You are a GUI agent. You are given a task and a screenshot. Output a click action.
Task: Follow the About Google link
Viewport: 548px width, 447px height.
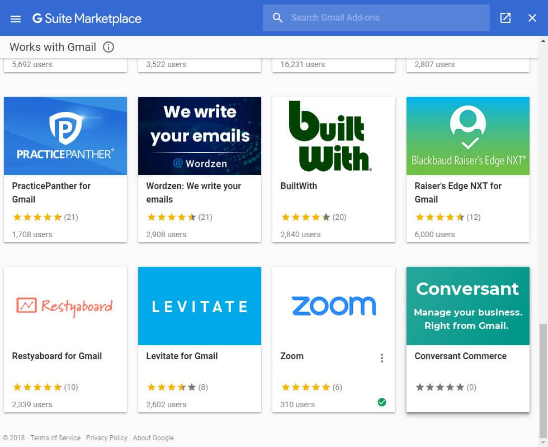click(x=153, y=438)
